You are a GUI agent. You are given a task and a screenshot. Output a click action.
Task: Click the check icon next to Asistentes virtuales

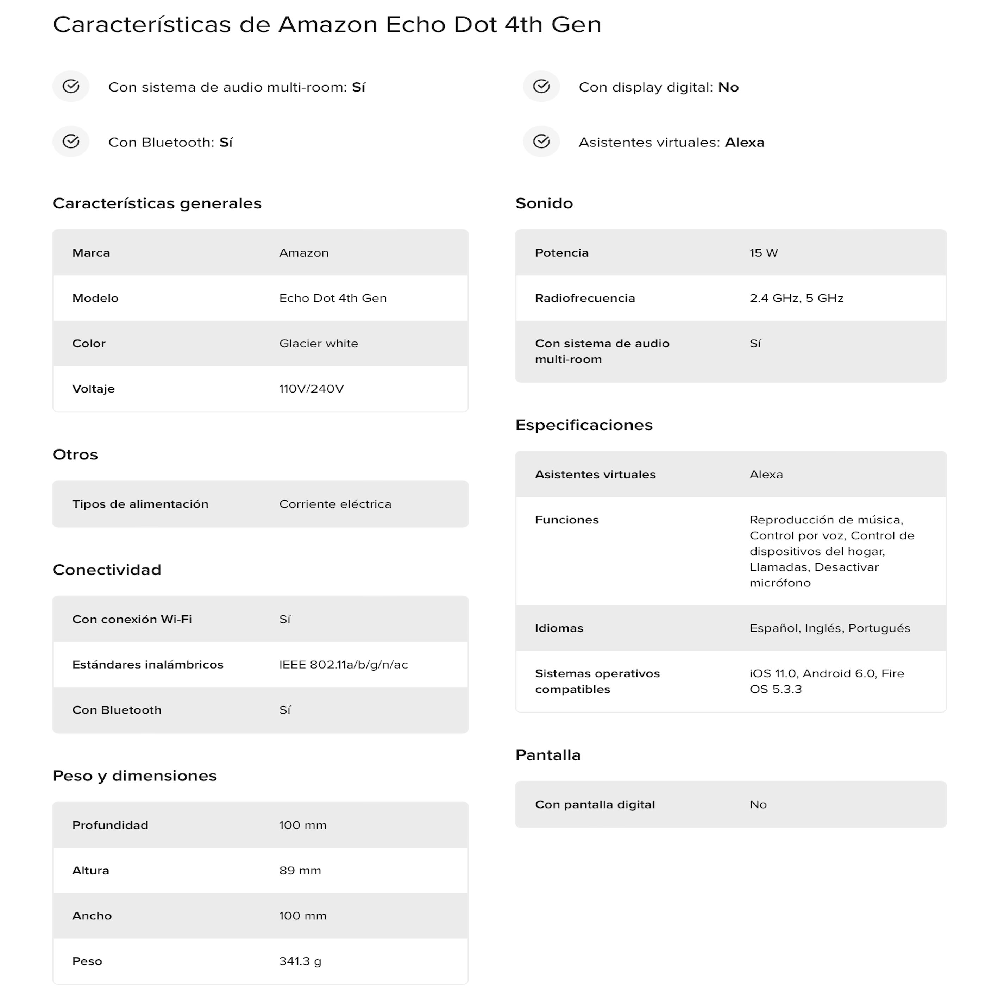[x=541, y=142]
